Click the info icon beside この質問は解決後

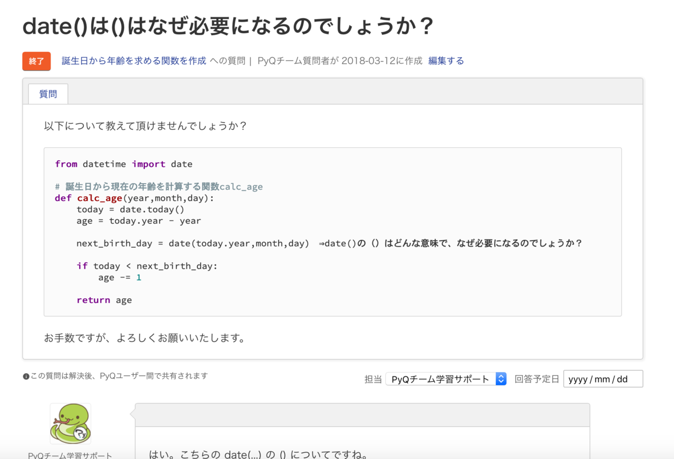pyautogui.click(x=26, y=376)
